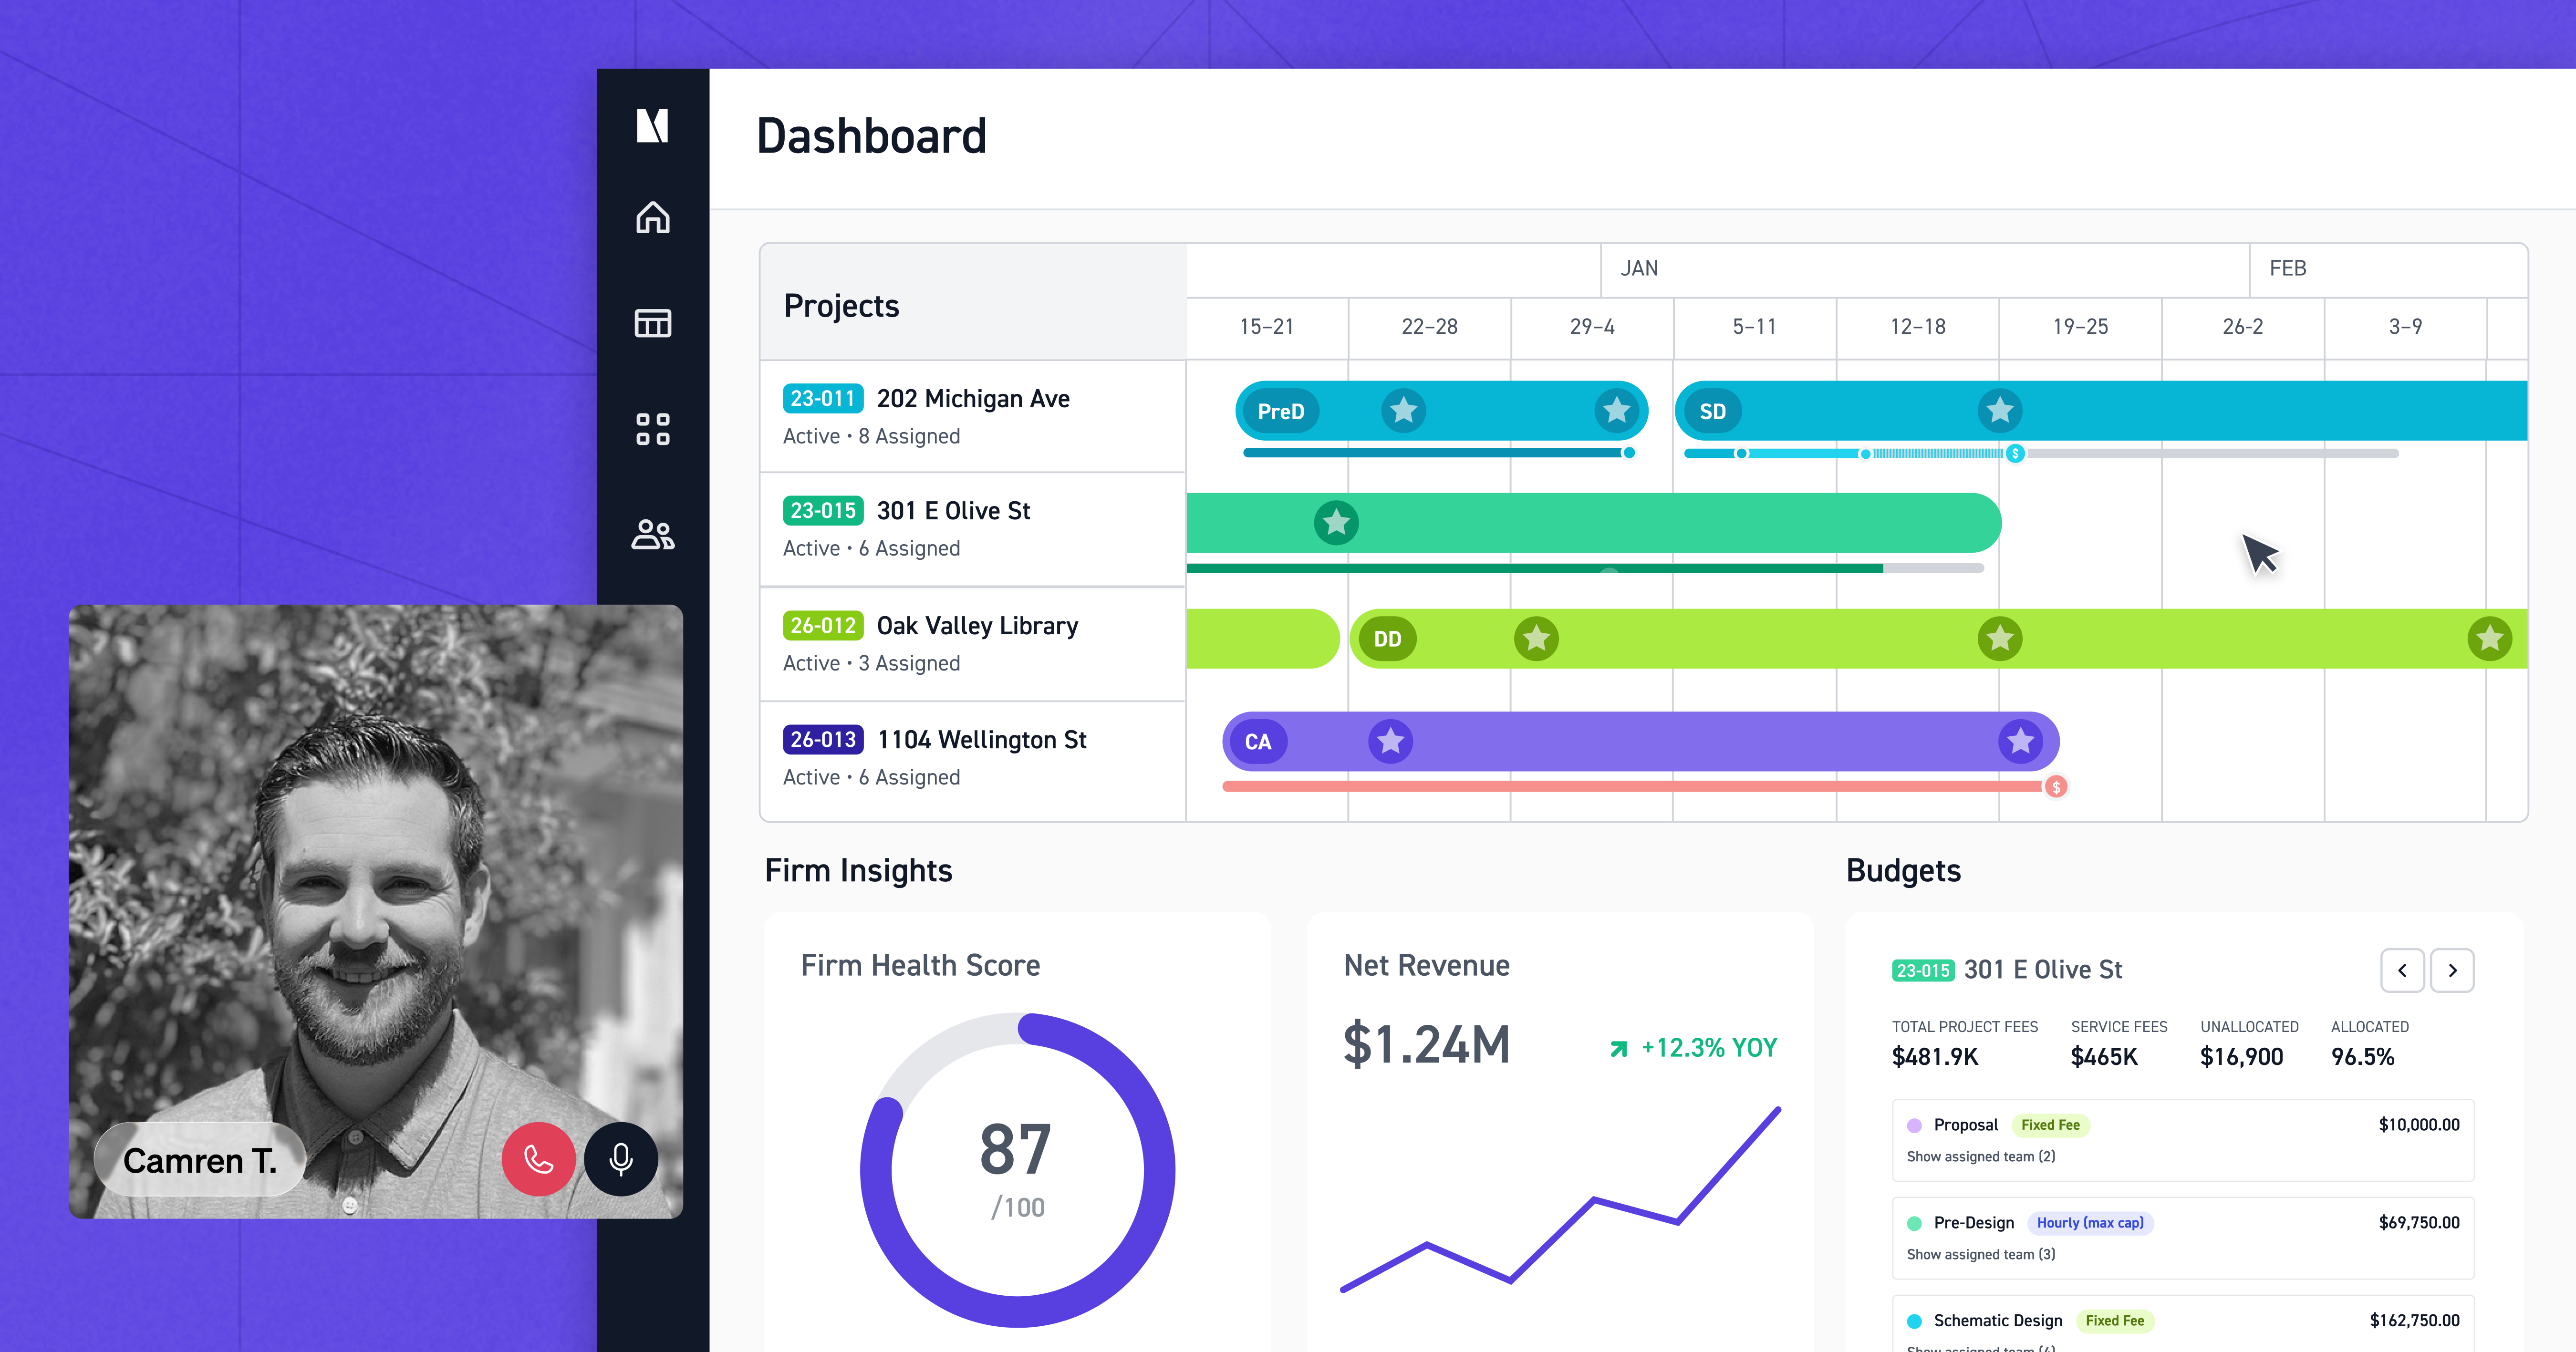
Task: Click first star in PreD phase bar
Action: (1403, 410)
